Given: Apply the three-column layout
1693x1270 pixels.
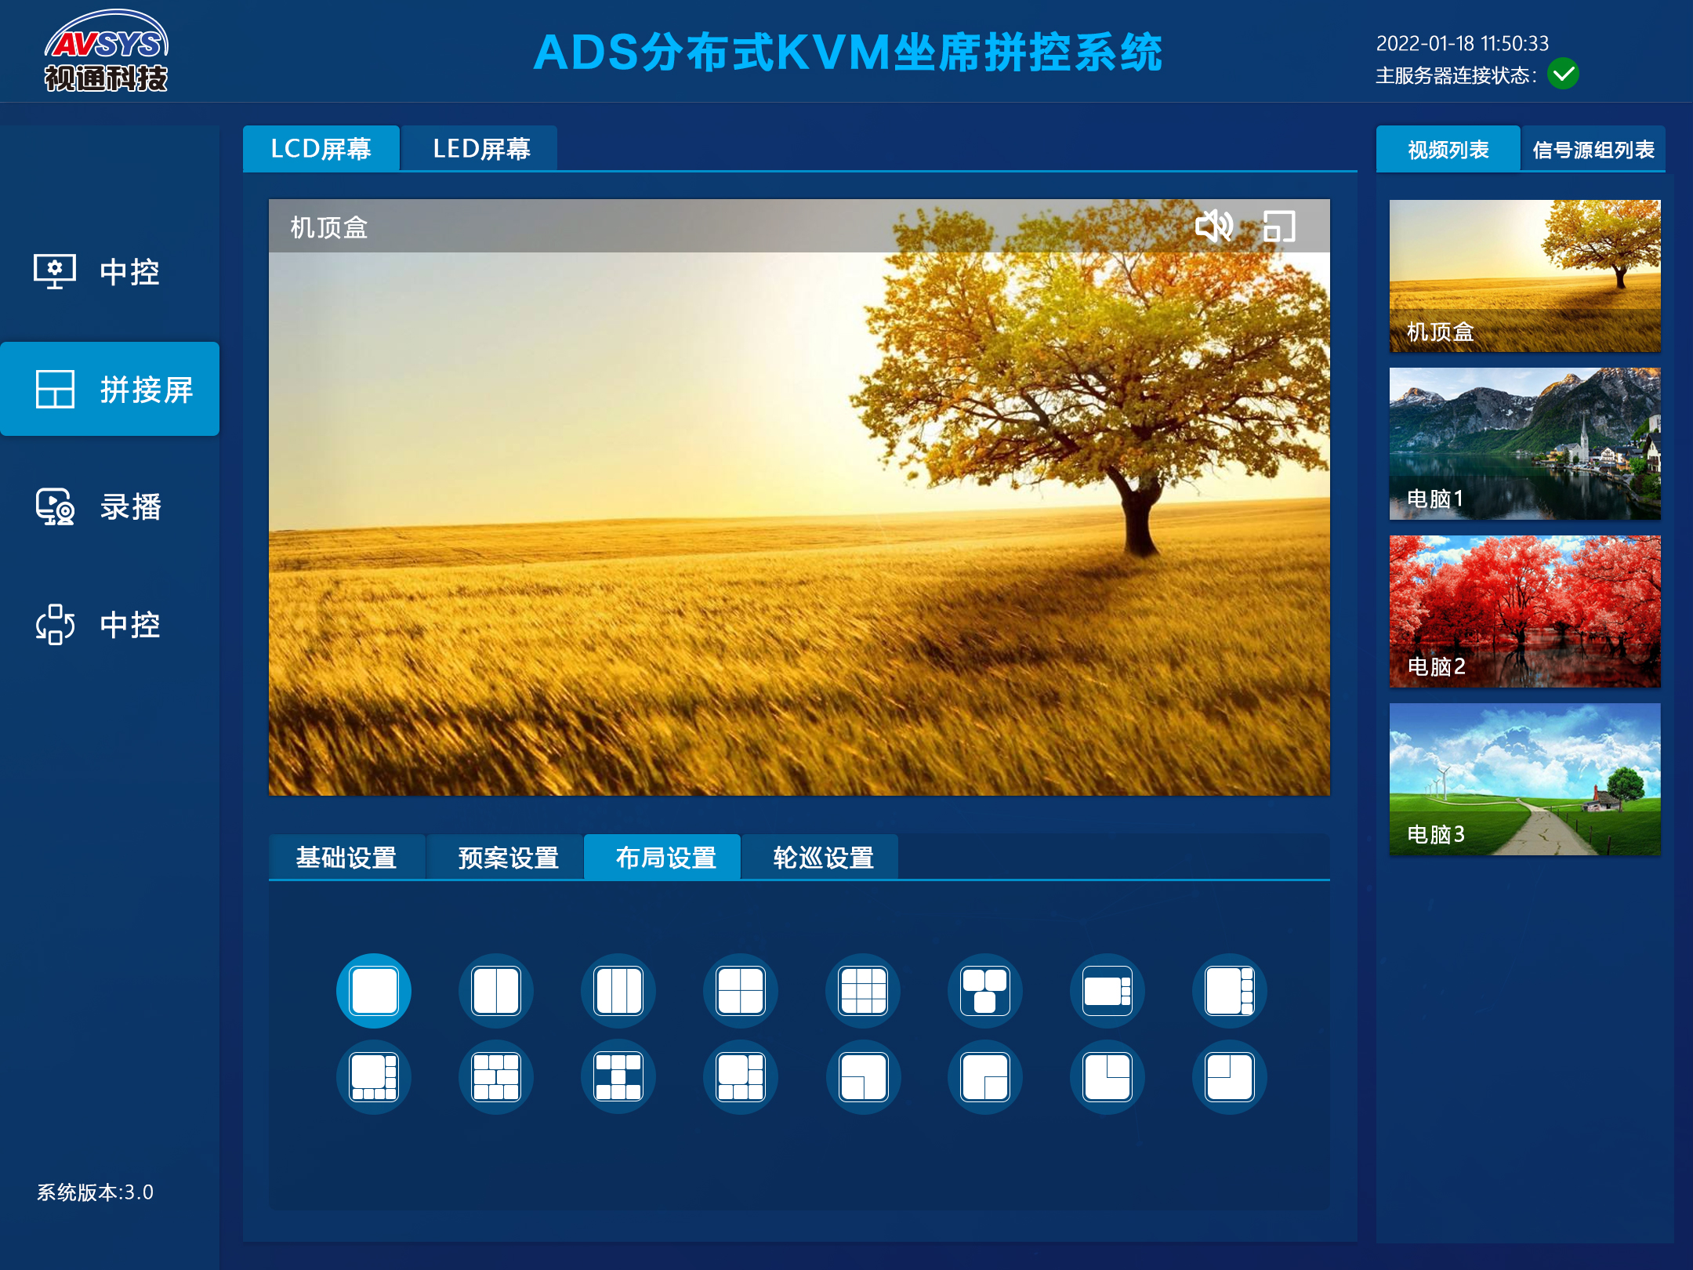Looking at the screenshot, I should click(x=618, y=991).
